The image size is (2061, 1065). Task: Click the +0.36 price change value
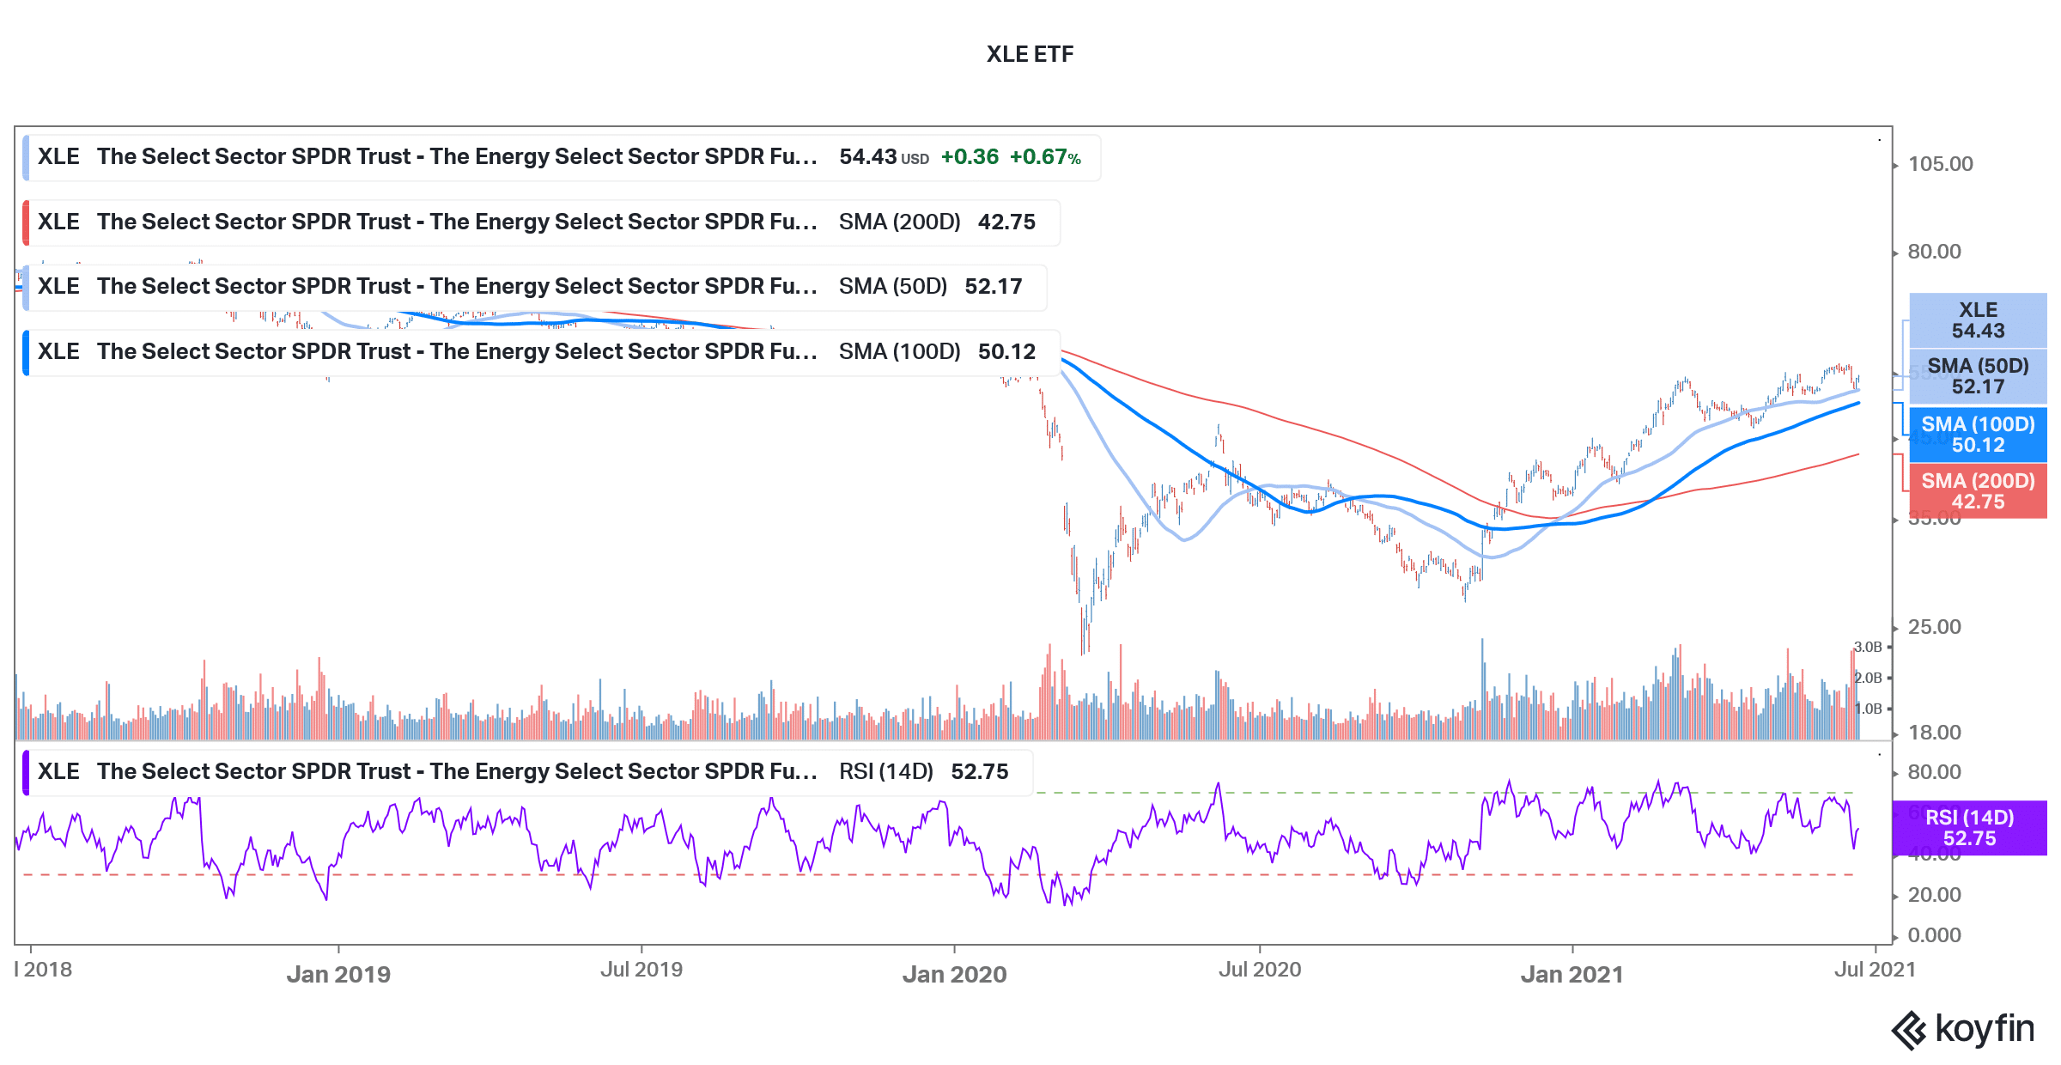coord(970,157)
